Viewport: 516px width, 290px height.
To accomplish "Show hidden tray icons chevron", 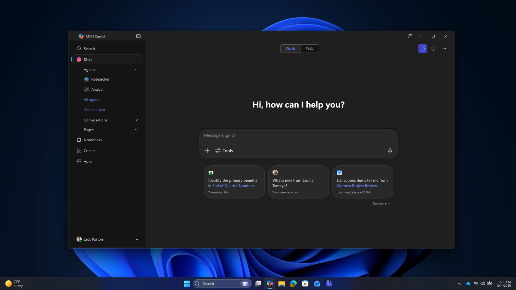I will tap(459, 284).
